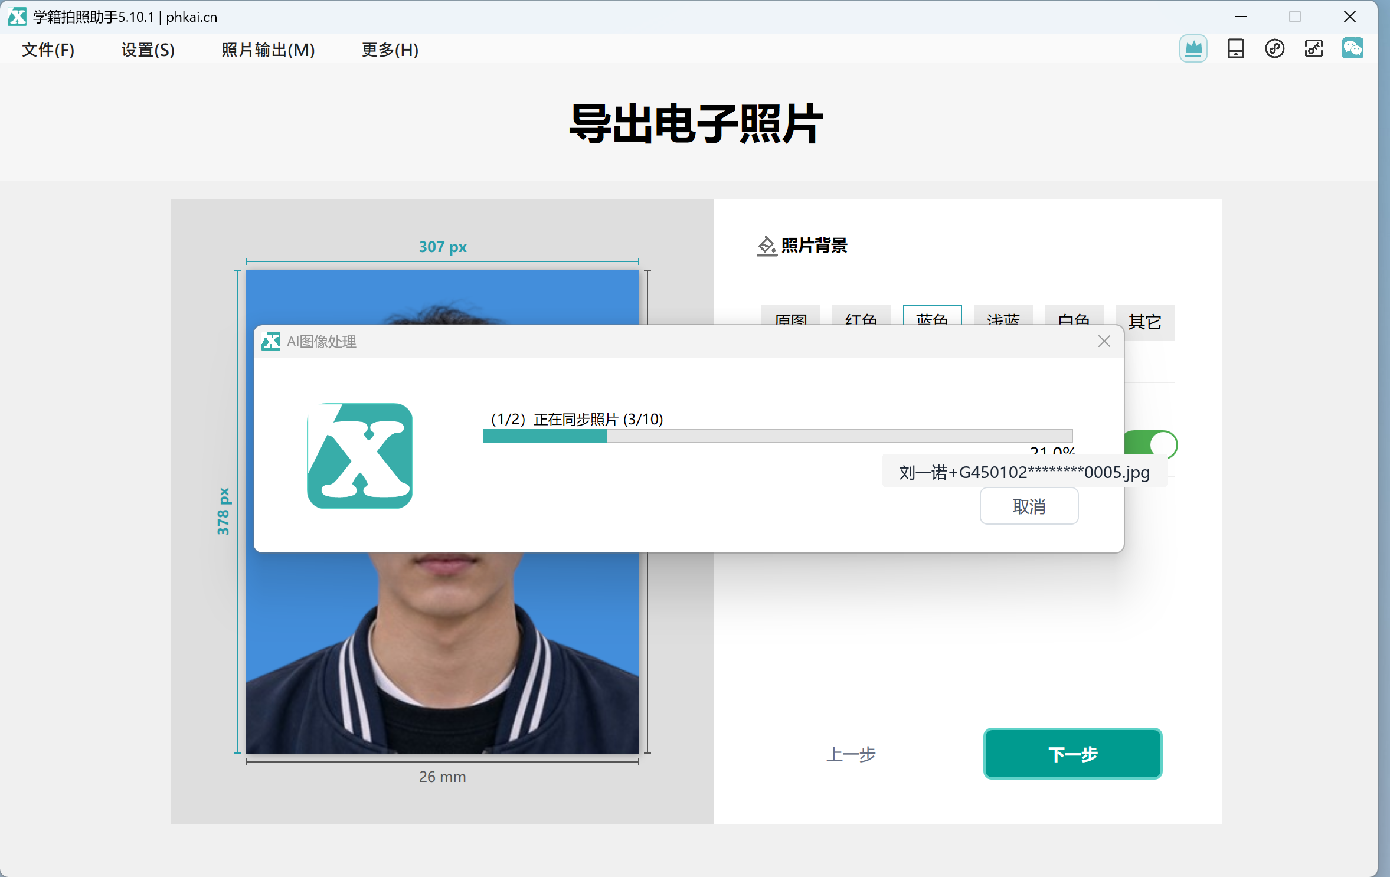Click the app logo in title bar
1390x877 pixels.
coord(17,17)
